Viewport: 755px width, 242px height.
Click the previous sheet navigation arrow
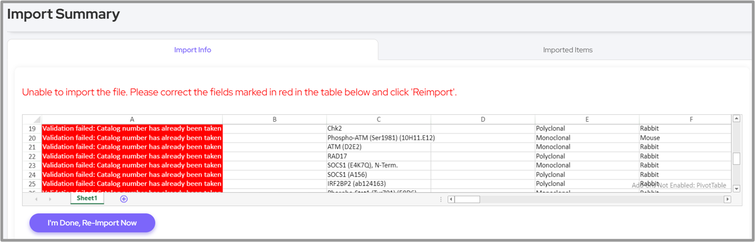click(36, 199)
